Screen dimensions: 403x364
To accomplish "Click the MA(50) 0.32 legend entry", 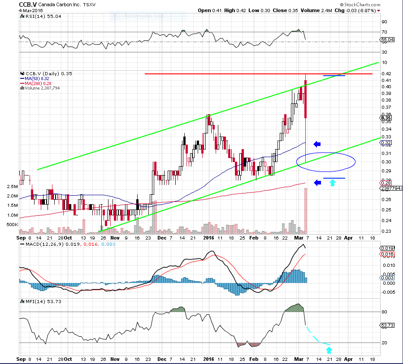I will point(35,78).
